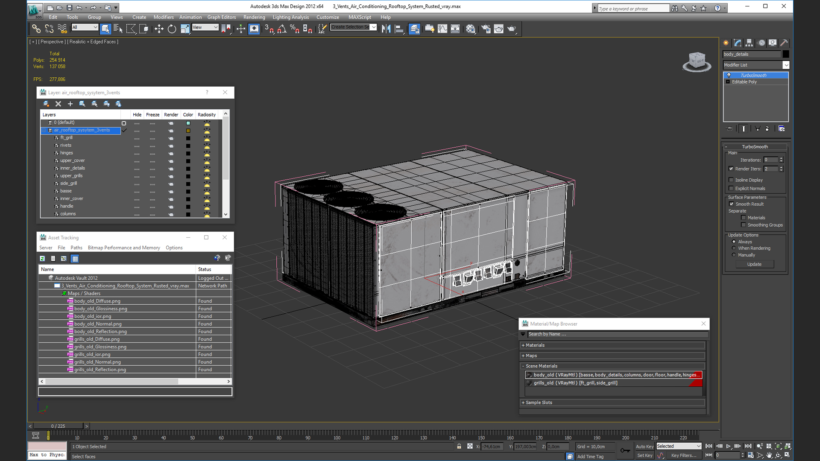820x461 pixels.
Task: Open the Hierarchy command panel tab
Action: [749, 43]
